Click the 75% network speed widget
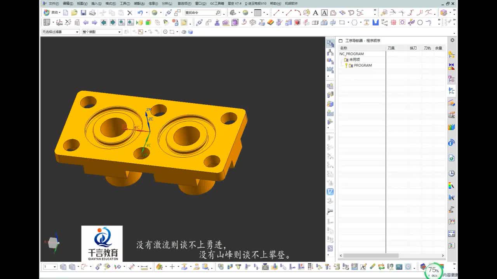Viewport: 497px width, 279px height. [433, 270]
